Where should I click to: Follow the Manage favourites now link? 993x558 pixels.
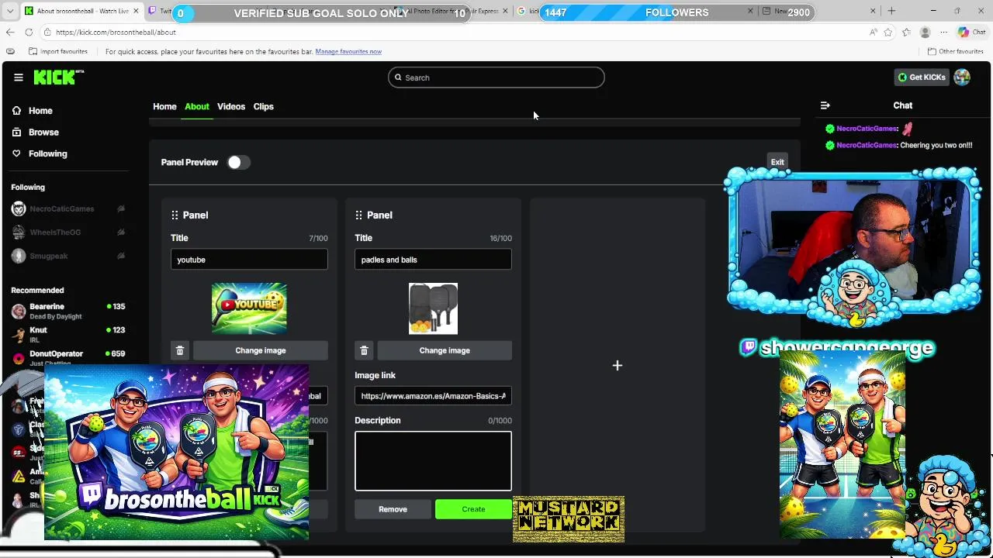pyautogui.click(x=348, y=51)
